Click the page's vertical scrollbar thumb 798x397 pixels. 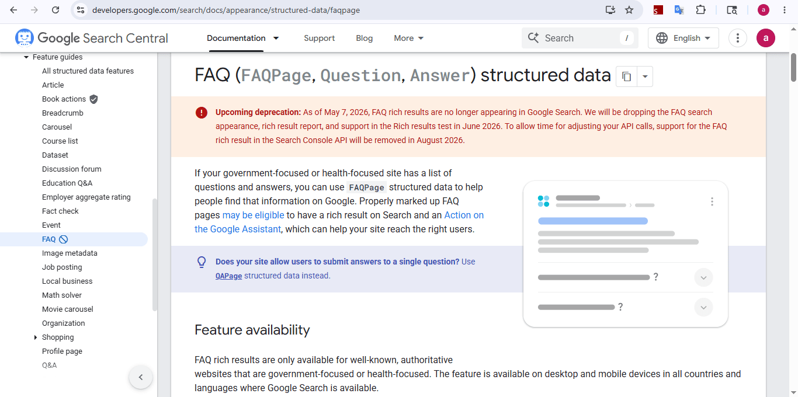[793, 67]
